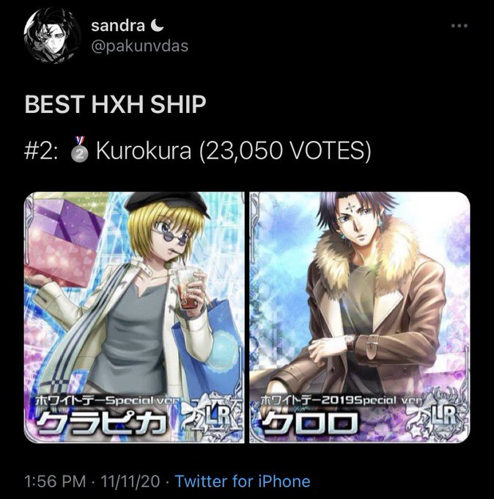Open the @pakunvdas handle link
Viewport: 494px width, 499px height.
[139, 46]
